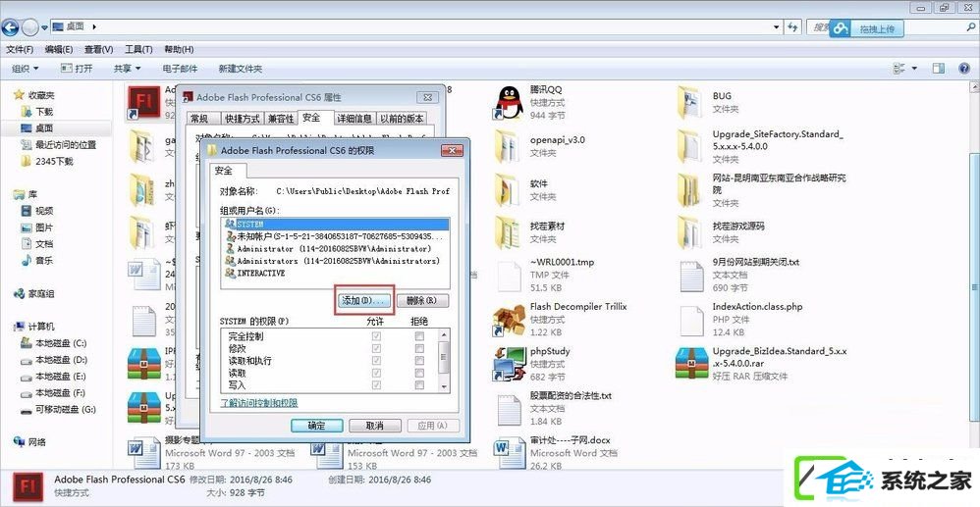Open the 编辑(E) menu
This screenshot has height=507, width=980.
pos(59,49)
